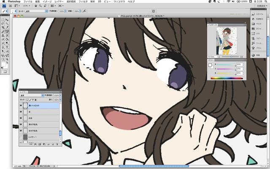Open the レイヤー menu in the menu bar
The width and height of the screenshot is (270, 169).
point(59,2)
